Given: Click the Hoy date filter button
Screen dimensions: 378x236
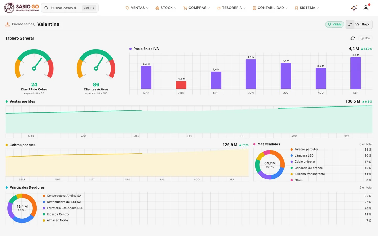Looking at the screenshot, I should click(x=365, y=38).
